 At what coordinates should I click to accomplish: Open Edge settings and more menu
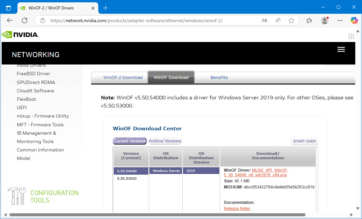click(x=340, y=20)
